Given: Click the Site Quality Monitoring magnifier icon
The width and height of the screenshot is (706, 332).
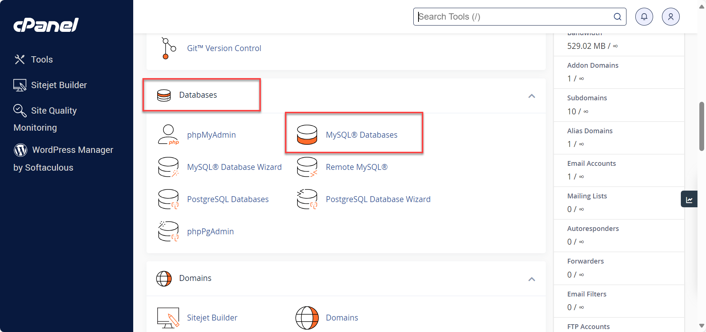Looking at the screenshot, I should (20, 110).
